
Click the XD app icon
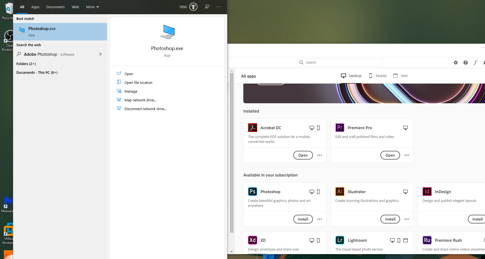click(252, 240)
